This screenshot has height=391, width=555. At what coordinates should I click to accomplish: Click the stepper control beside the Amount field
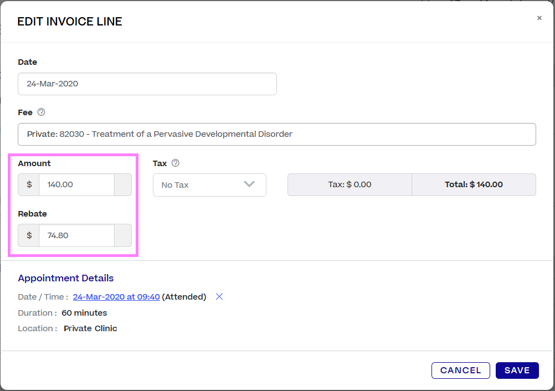(122, 184)
